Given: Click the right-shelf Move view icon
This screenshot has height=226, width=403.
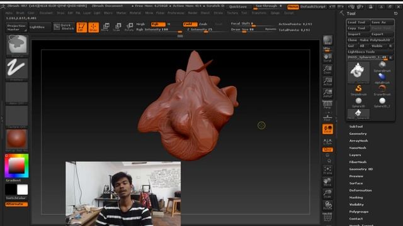Looking at the screenshot, I should pyautogui.click(x=327, y=182).
